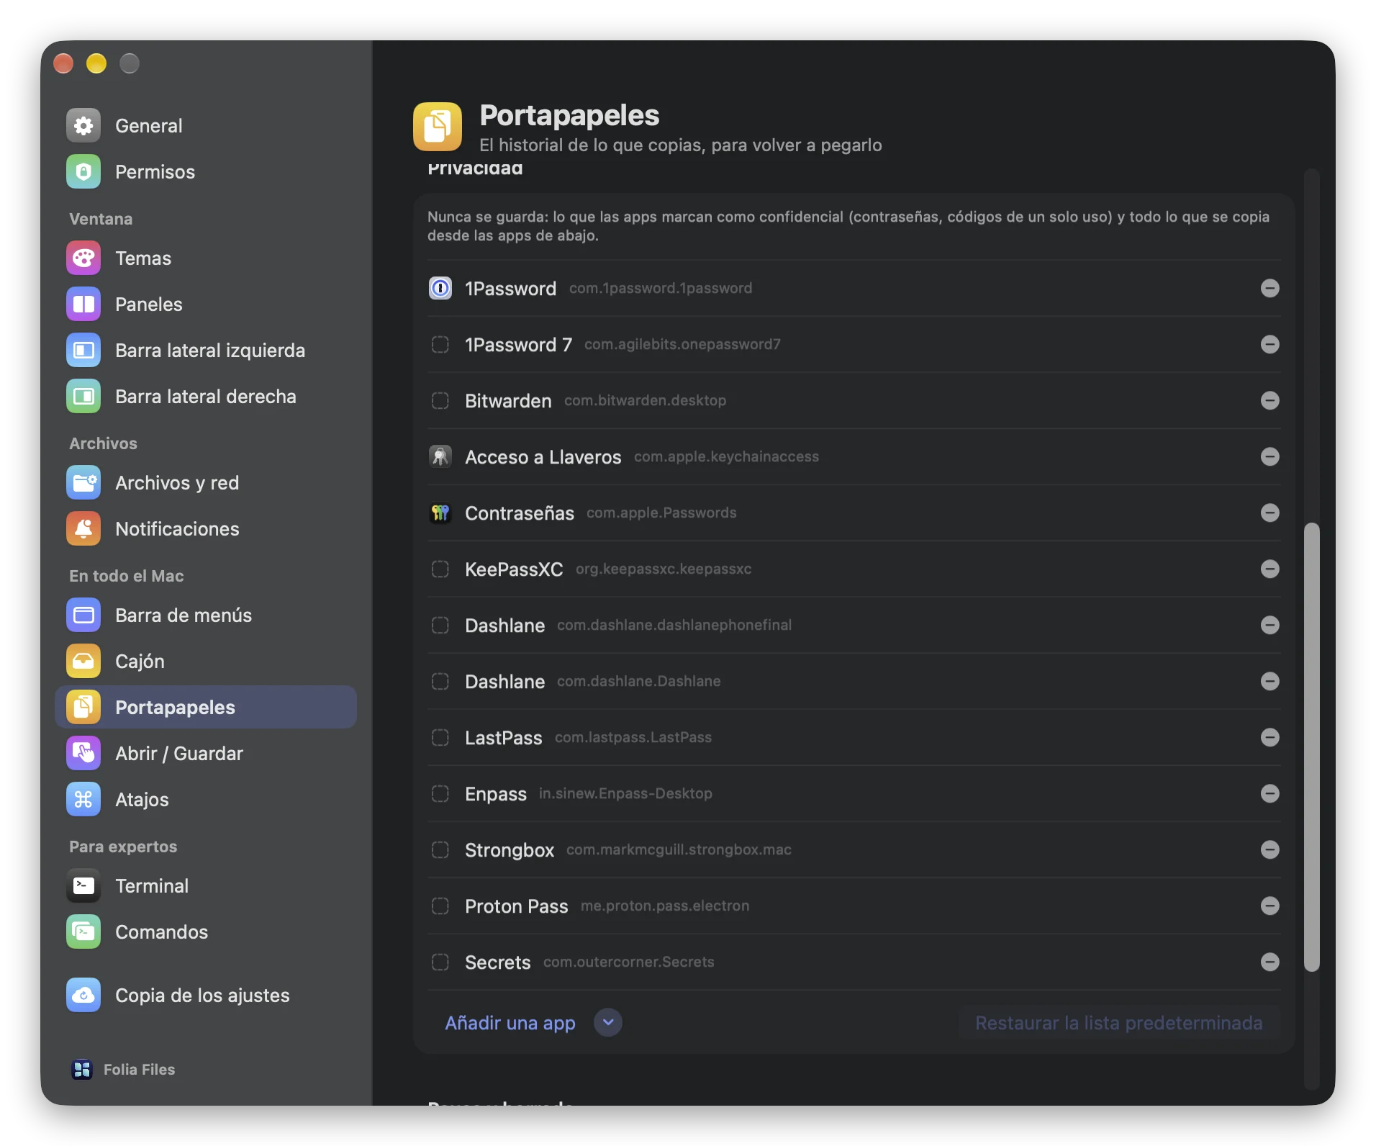Click the Acceso a Llaveros keychain icon
Viewport: 1376px width, 1146px height.
point(440,457)
